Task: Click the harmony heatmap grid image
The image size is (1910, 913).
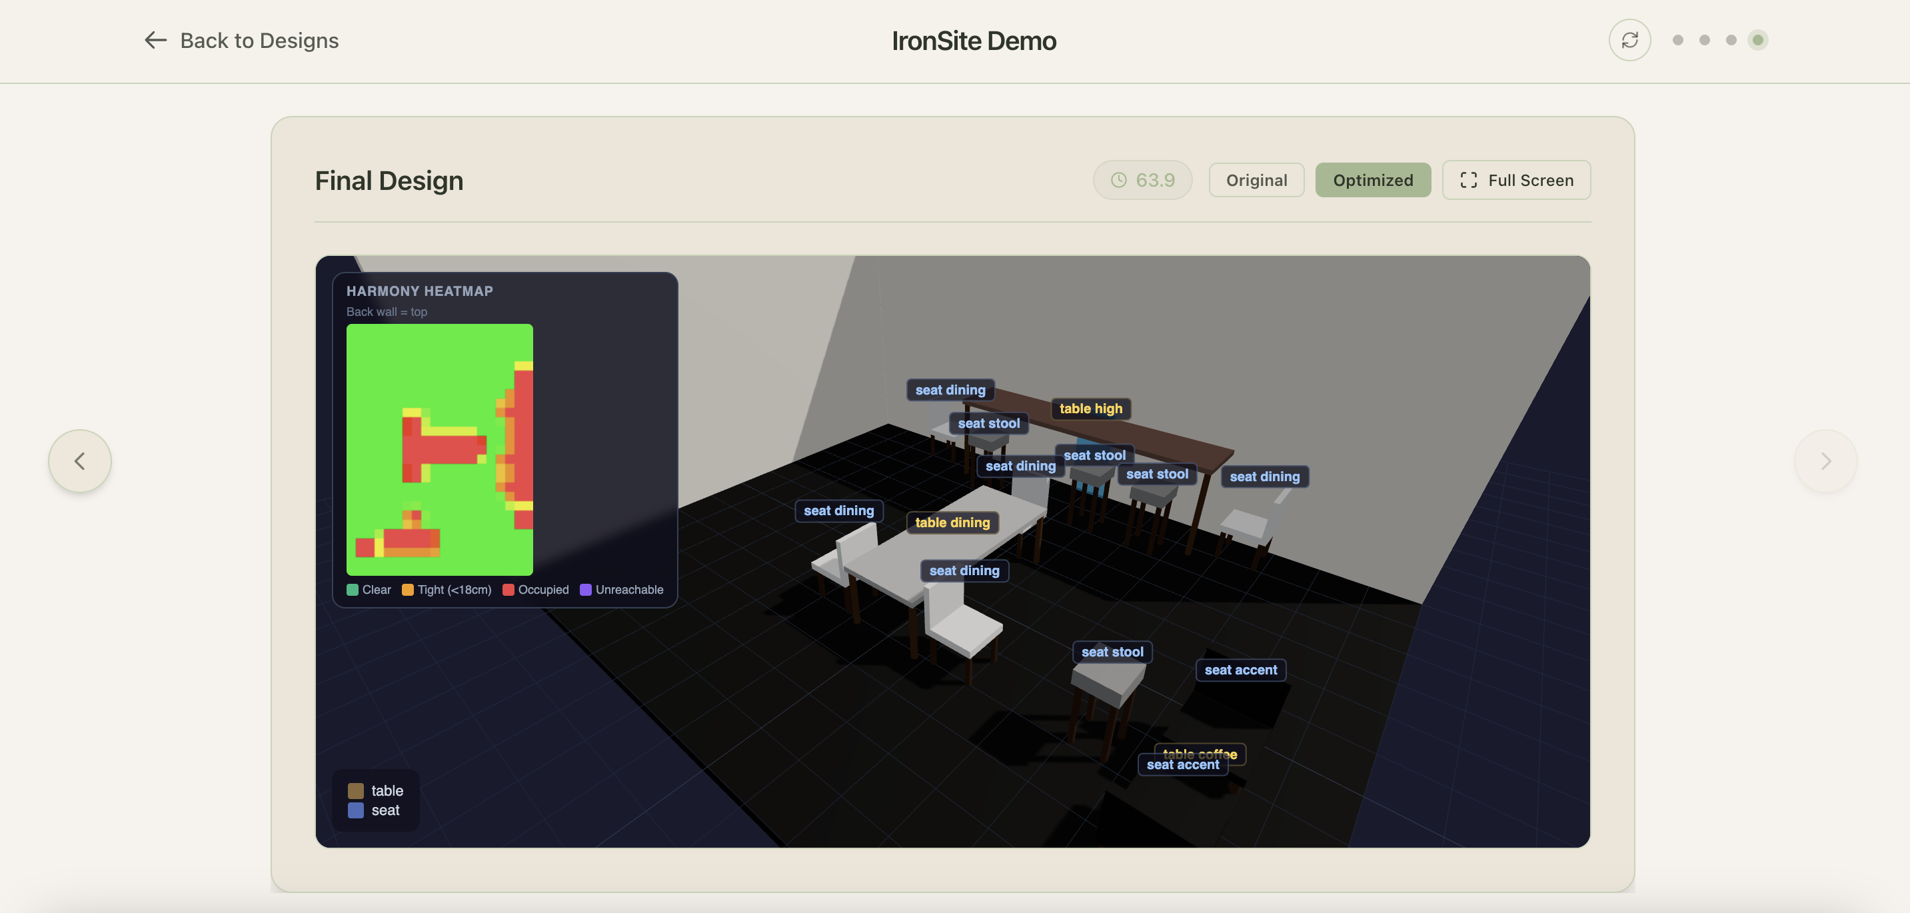Action: [x=439, y=449]
